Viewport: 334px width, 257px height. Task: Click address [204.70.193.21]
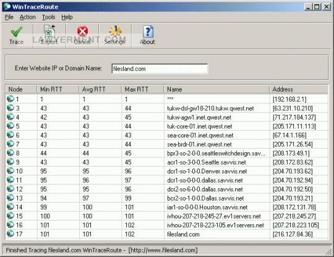(293, 198)
